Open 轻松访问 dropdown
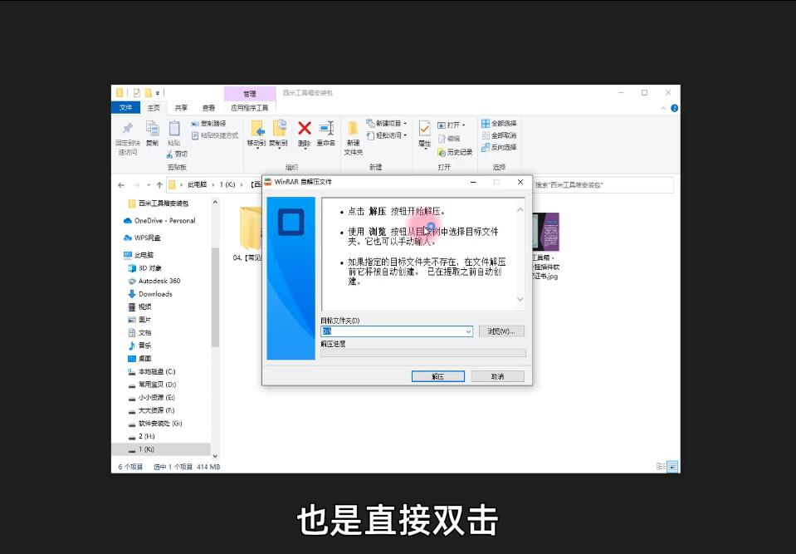 pyautogui.click(x=387, y=135)
